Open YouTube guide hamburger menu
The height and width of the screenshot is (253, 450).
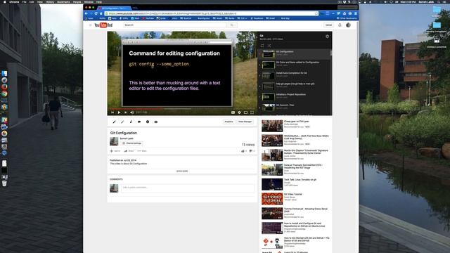pyautogui.click(x=91, y=25)
